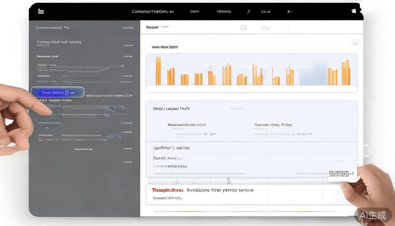
Task: Expand the 'Dhejlj Layled' card section
Action: click(x=171, y=109)
